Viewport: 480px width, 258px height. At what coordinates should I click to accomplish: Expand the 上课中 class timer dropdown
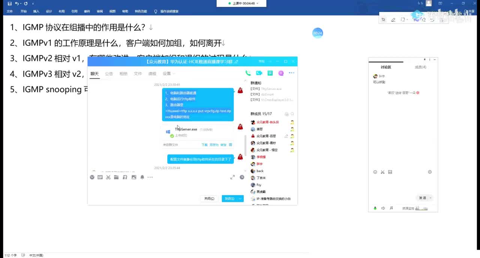[257, 3]
